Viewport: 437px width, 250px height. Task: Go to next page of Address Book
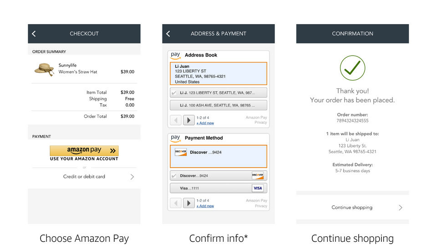coord(189,120)
